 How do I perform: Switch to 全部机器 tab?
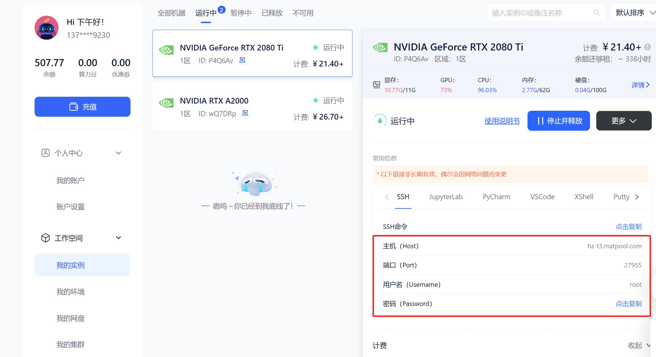pyautogui.click(x=172, y=13)
